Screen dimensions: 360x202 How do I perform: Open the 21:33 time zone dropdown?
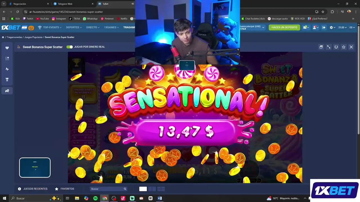[x=342, y=27]
